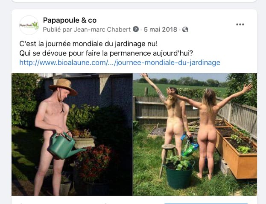
Task: Open Jean-marc Chabert's profile link
Action: pos(102,30)
